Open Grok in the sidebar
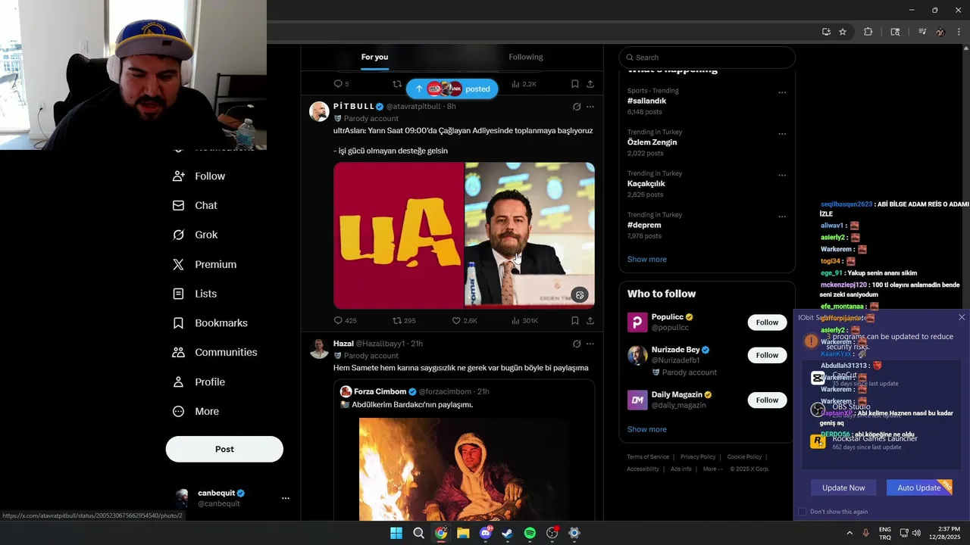The image size is (970, 545). tap(195, 235)
